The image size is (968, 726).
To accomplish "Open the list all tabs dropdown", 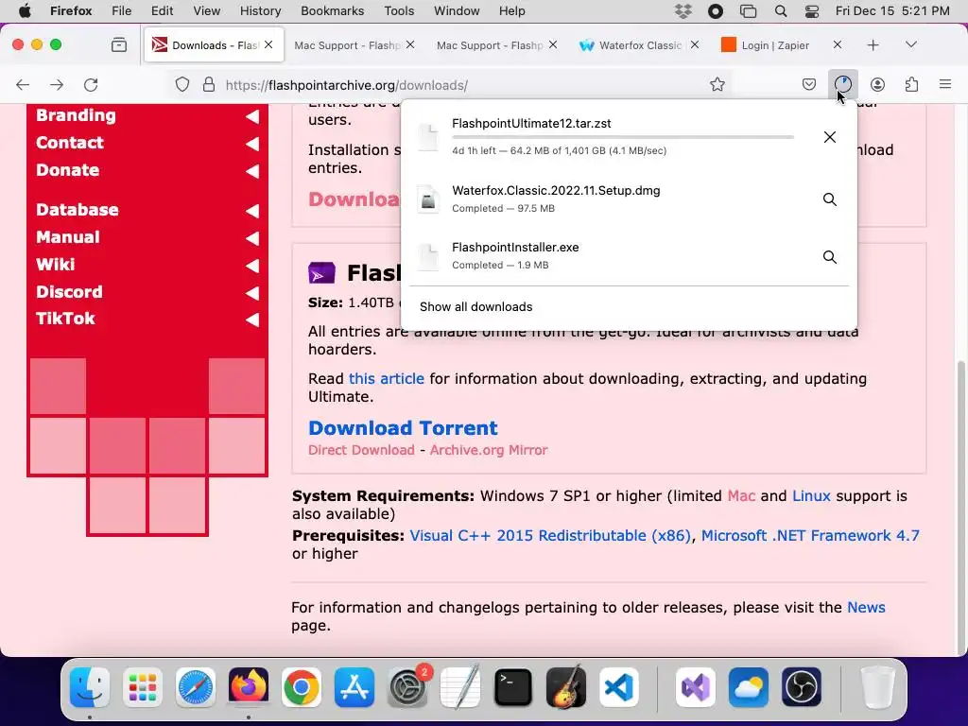I will pos(910,45).
